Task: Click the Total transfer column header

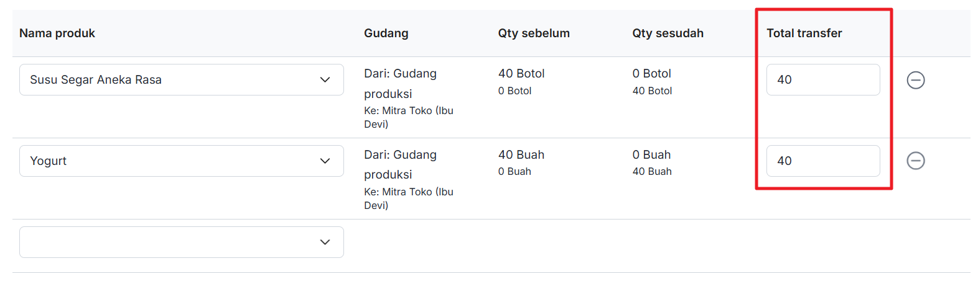Action: click(x=808, y=33)
